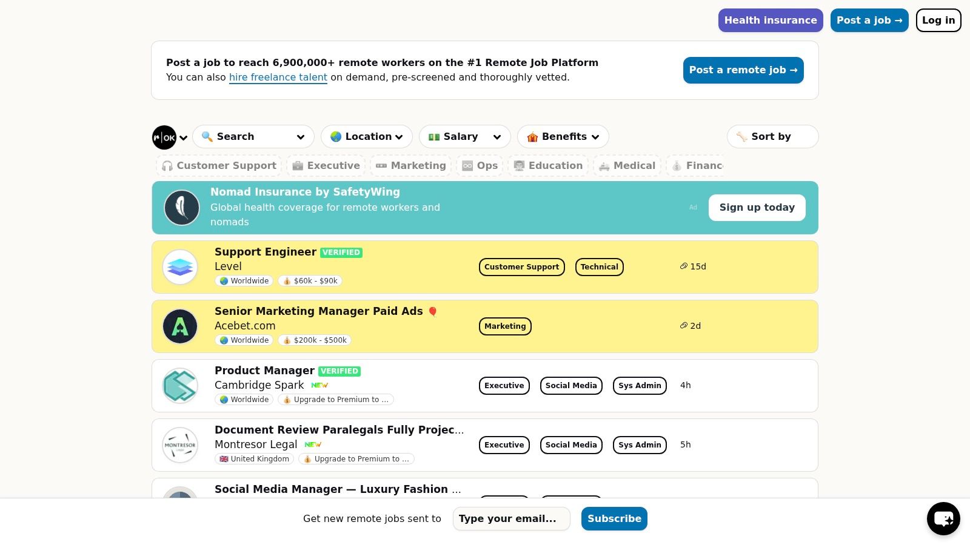Open the Benefits filter dropdown
The width and height of the screenshot is (970, 545).
[x=563, y=137]
